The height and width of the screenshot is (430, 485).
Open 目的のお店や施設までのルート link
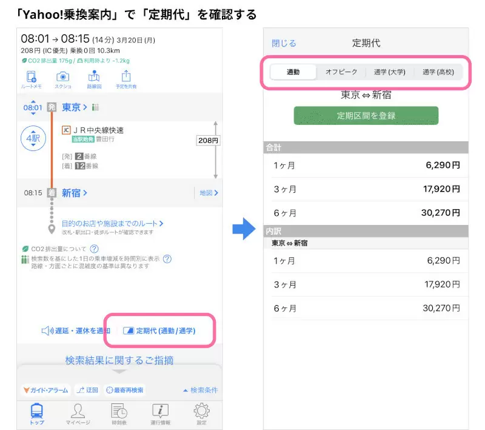[x=112, y=223]
